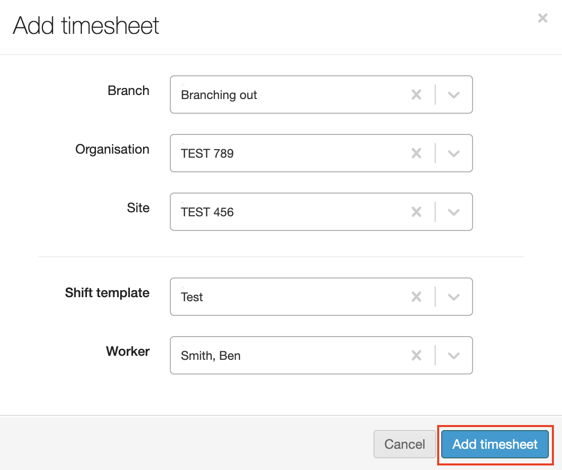Image resolution: width=562 pixels, height=470 pixels.
Task: Click the Worker field label
Action: [128, 352]
